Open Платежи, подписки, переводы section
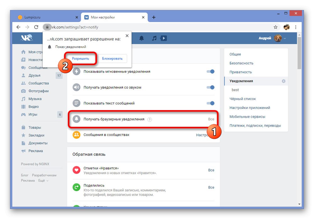The height and width of the screenshot is (219, 314). (255, 126)
